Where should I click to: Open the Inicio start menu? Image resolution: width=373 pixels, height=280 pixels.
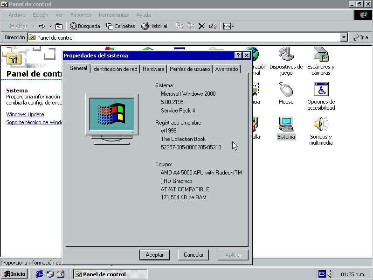[x=14, y=274]
